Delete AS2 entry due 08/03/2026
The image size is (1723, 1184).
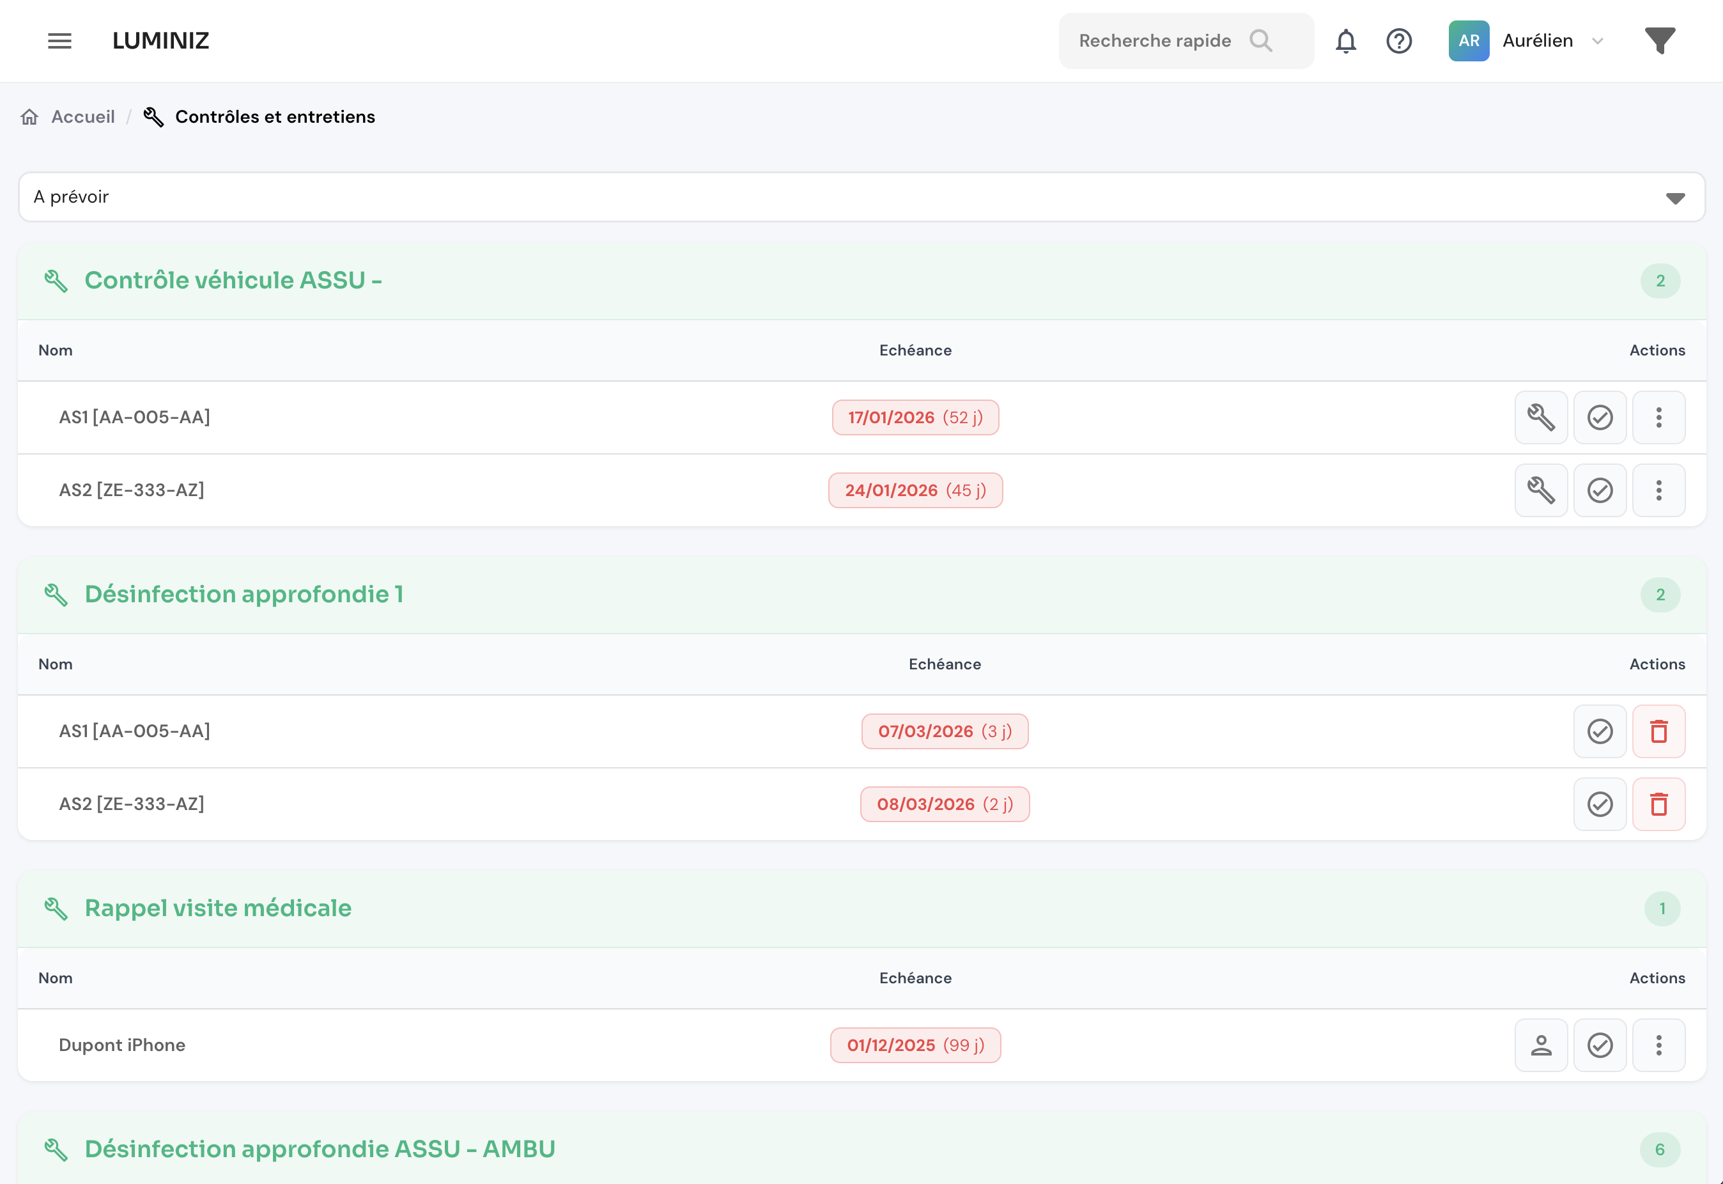1658,804
